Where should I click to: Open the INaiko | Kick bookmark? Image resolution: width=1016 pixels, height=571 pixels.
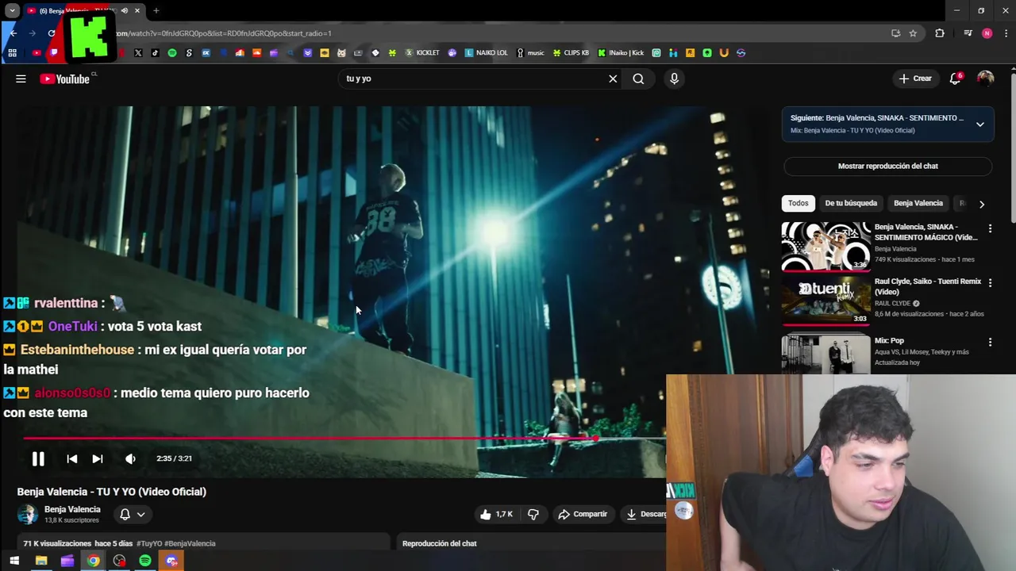[x=621, y=53]
